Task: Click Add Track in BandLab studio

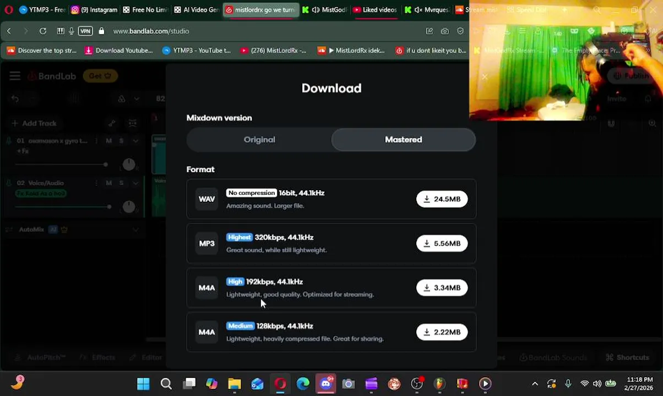Action: [35, 123]
